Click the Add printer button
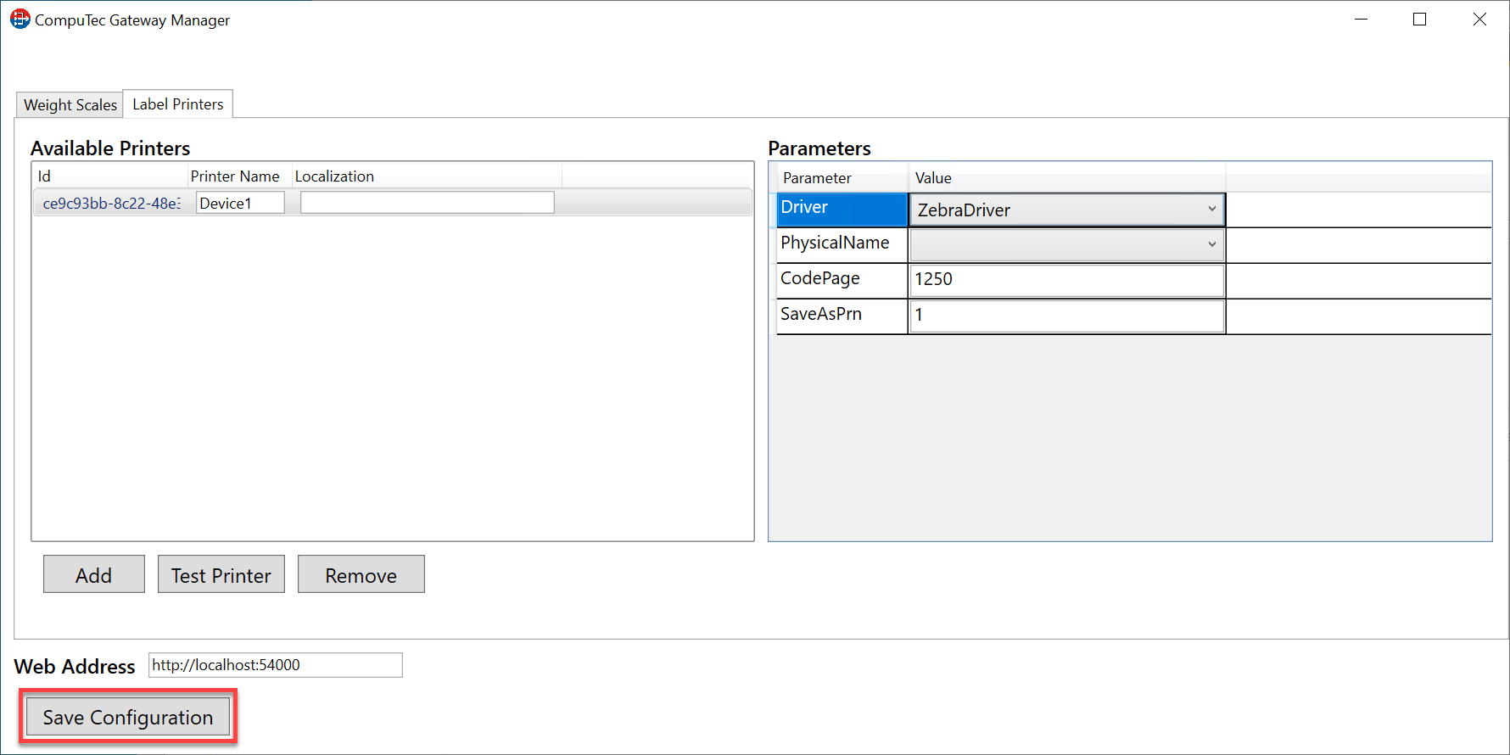Image resolution: width=1510 pixels, height=755 pixels. tap(94, 574)
